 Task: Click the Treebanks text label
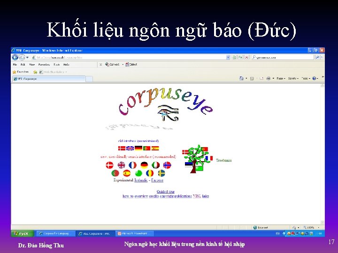click(x=224, y=160)
